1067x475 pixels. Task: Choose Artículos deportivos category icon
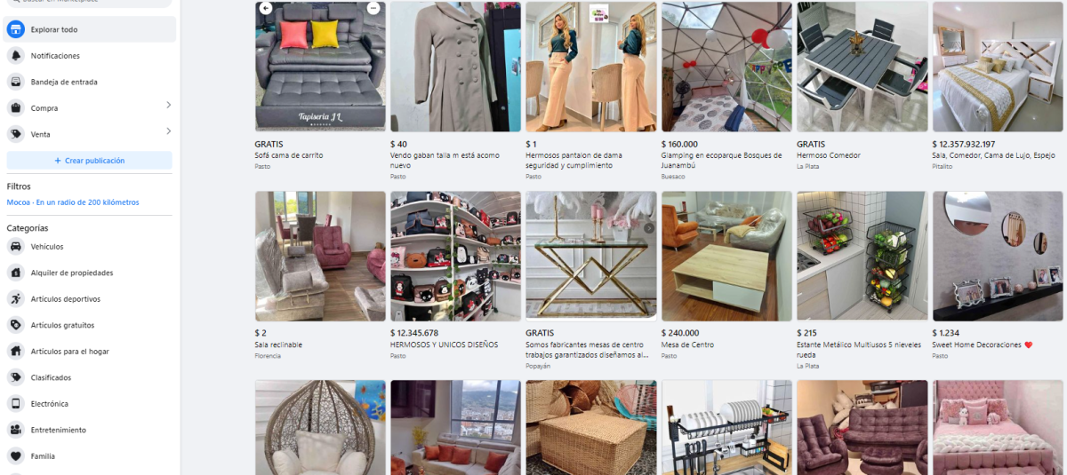(15, 299)
